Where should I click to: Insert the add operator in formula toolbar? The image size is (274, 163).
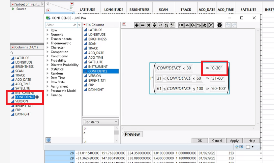coord(137,25)
